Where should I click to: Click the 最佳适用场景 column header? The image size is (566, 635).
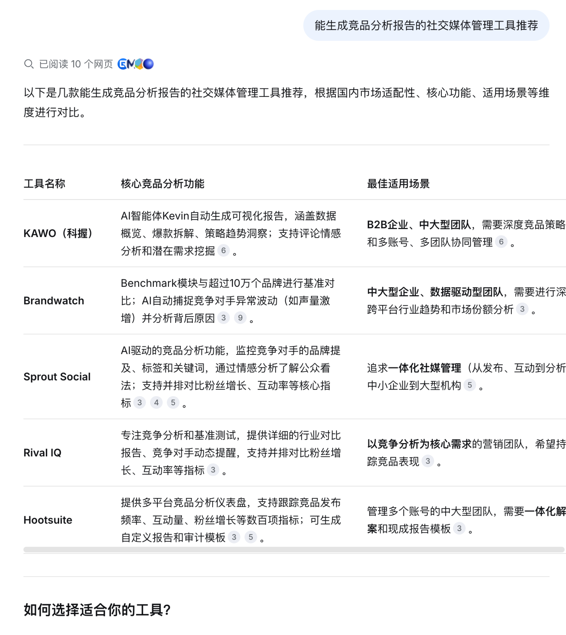[x=398, y=184]
